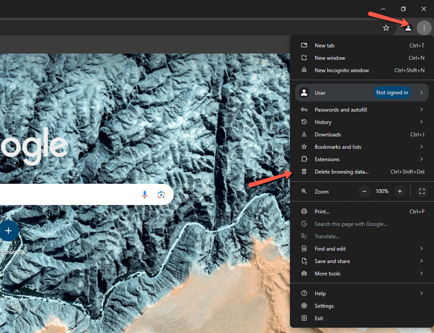434x333 pixels.
Task: Click inside the Google search box
Action: (67, 194)
